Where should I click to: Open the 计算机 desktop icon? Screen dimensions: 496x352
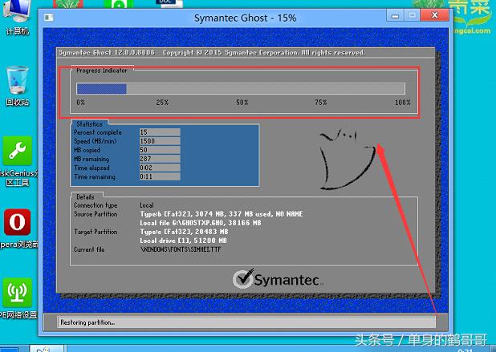16,16
